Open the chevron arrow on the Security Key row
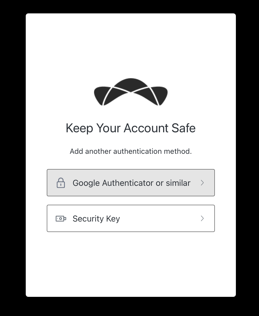 202,218
